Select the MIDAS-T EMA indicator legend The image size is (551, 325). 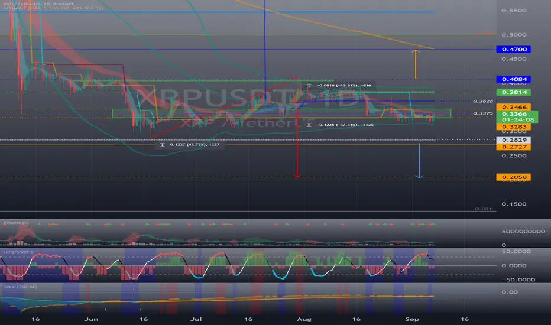tap(53, 8)
